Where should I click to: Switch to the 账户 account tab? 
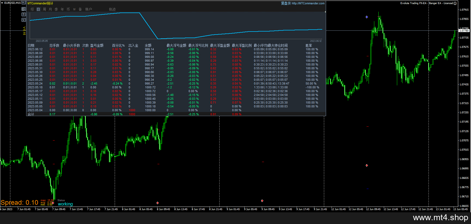click(x=89, y=9)
